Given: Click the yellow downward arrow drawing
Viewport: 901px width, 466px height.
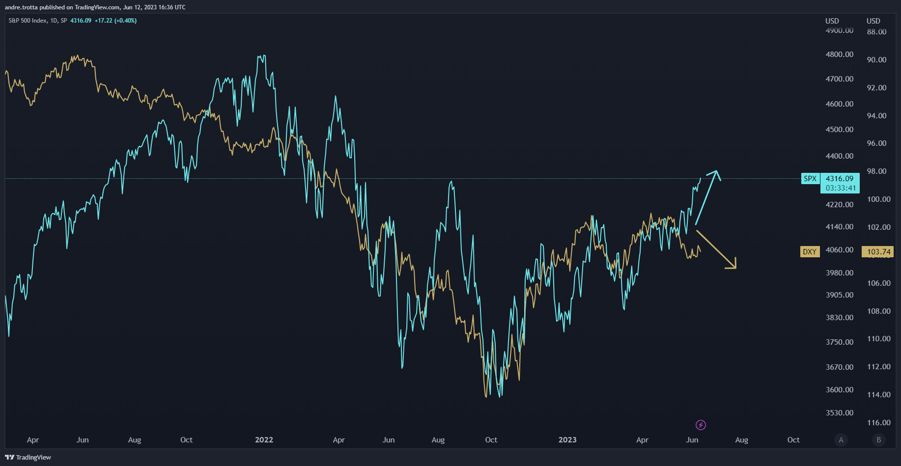Looking at the screenshot, I should (716, 249).
